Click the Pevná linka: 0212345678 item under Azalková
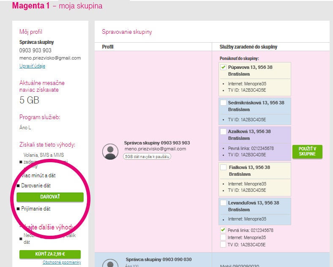The width and height of the screenshot is (333, 267). [251, 148]
